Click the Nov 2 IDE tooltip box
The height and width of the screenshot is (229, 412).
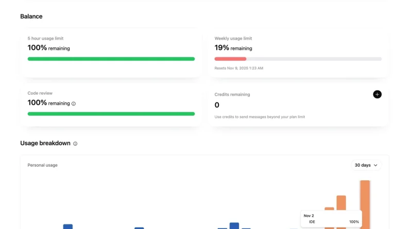(x=331, y=219)
